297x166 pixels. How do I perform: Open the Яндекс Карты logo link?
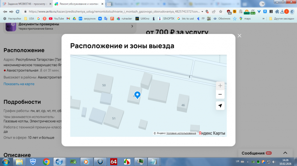tap(212, 133)
